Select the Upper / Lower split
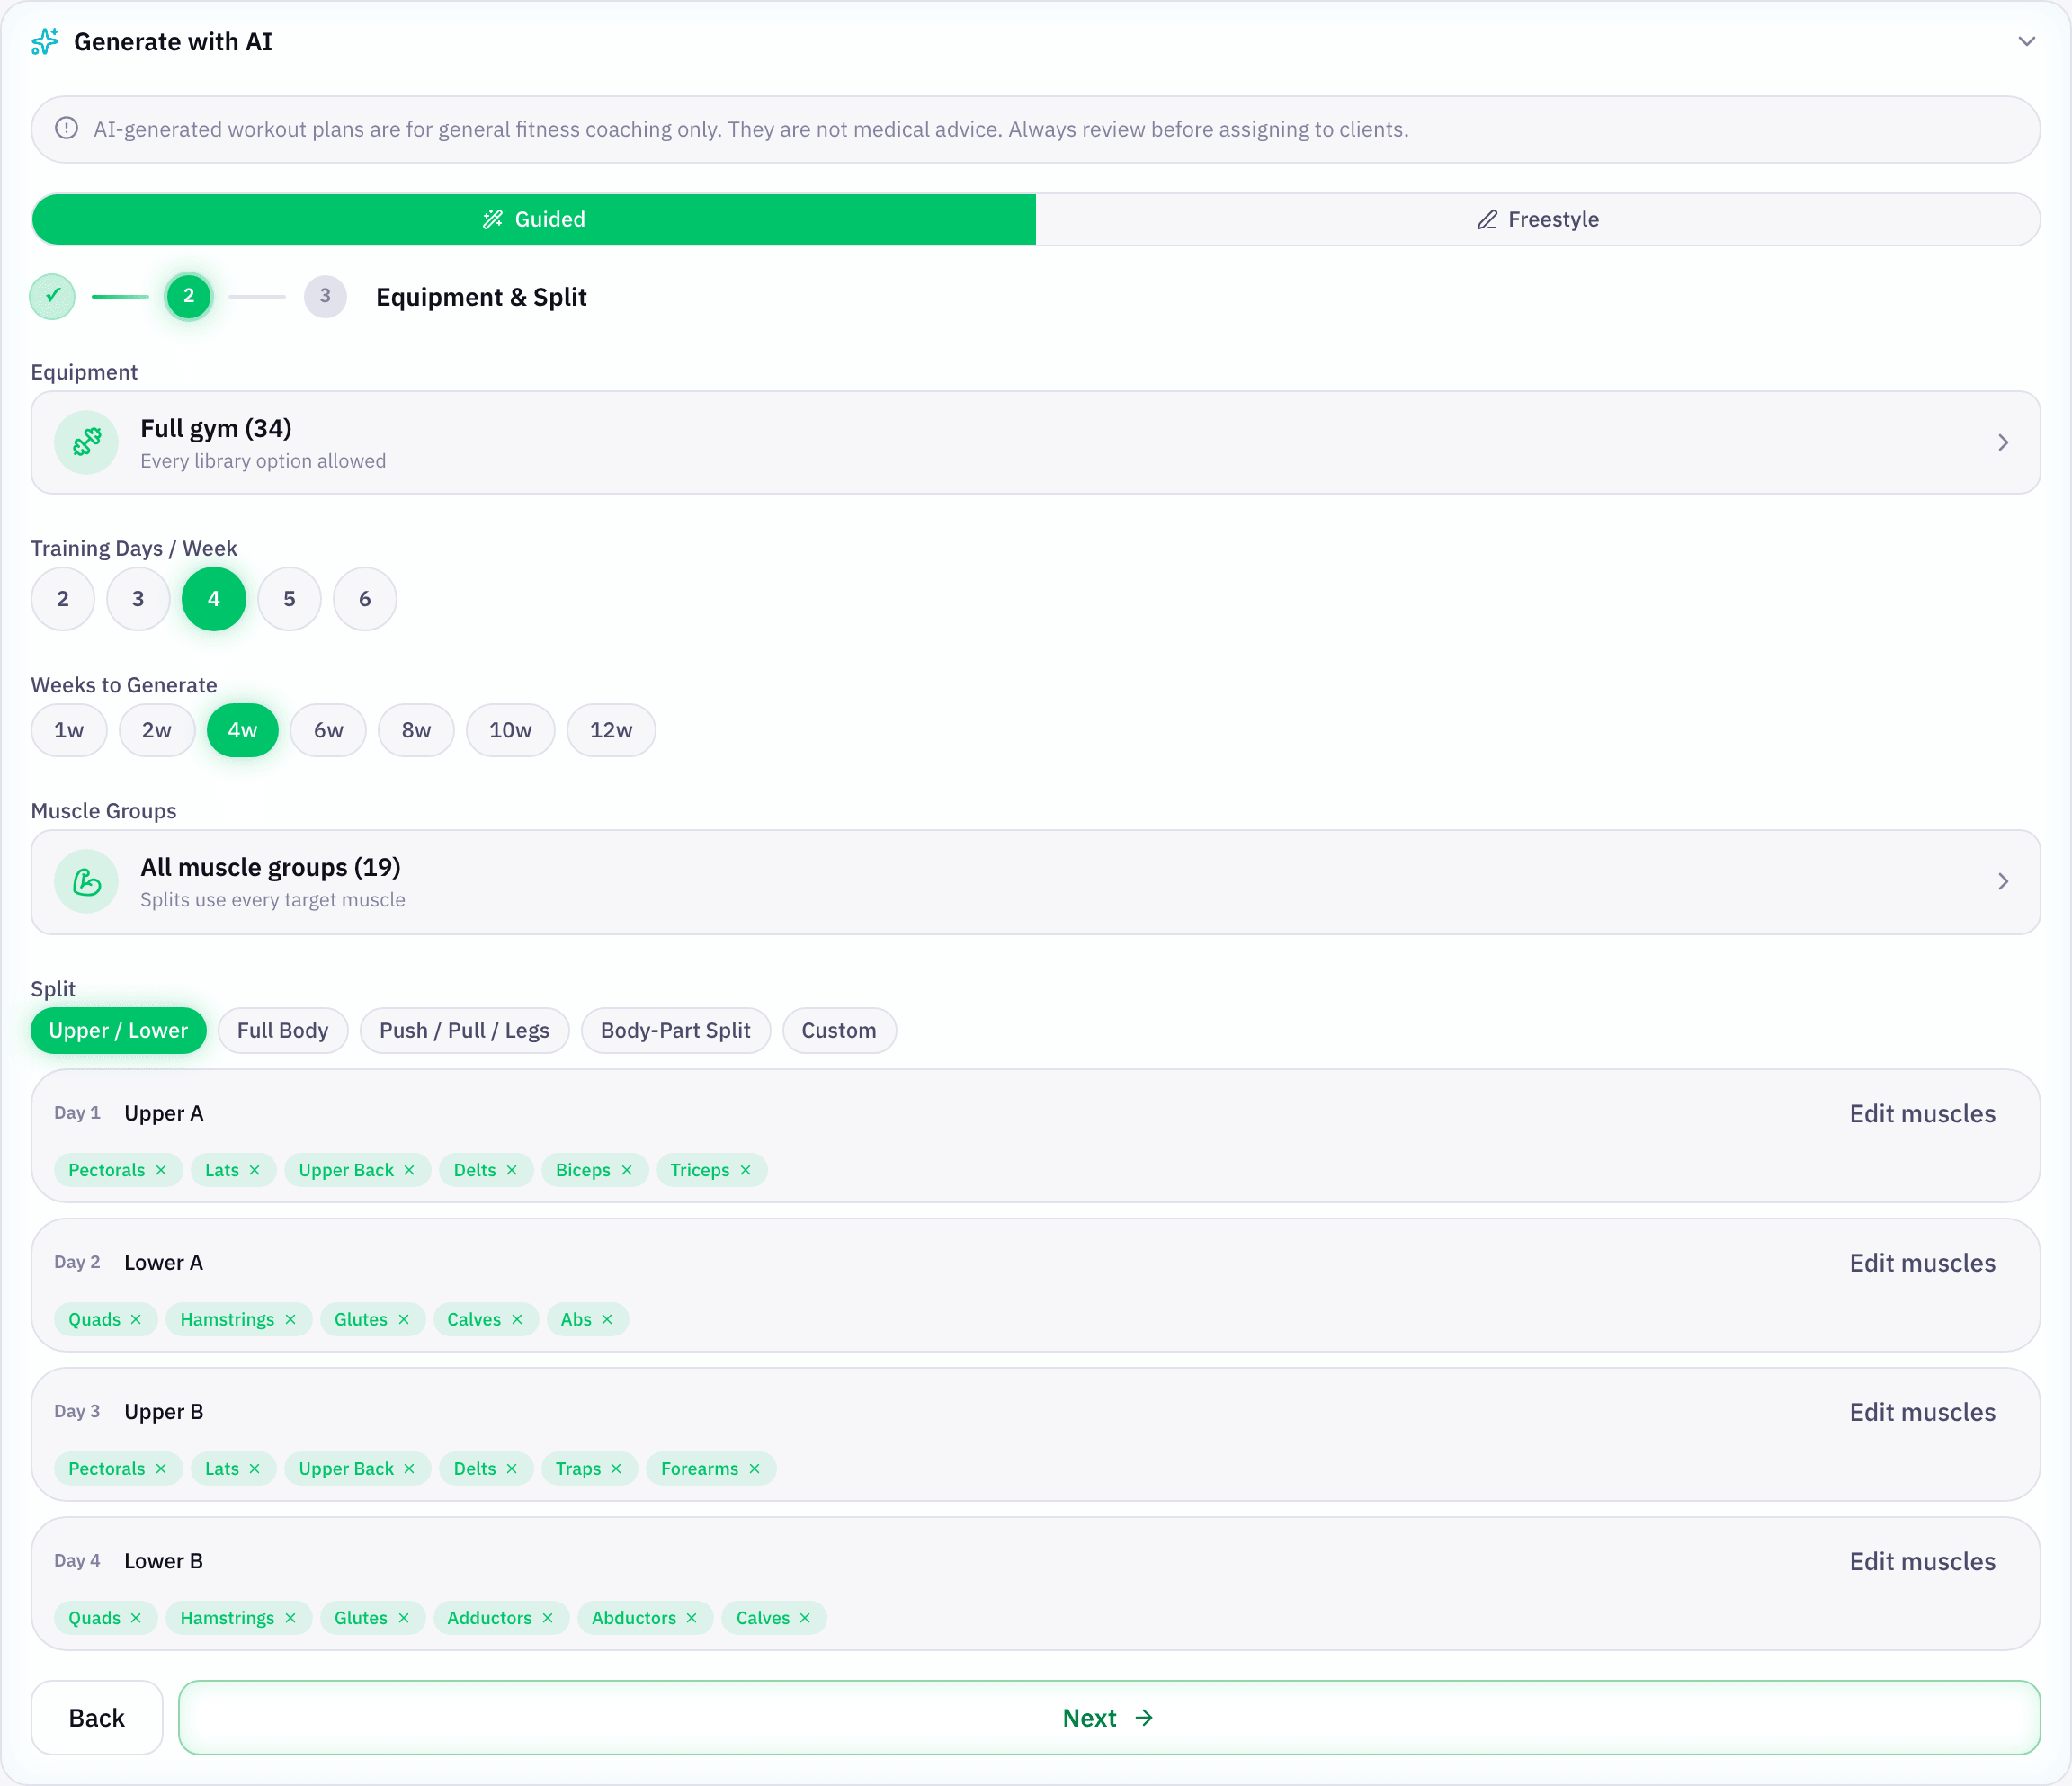Viewport: 2072px width, 1786px height. [x=118, y=1030]
